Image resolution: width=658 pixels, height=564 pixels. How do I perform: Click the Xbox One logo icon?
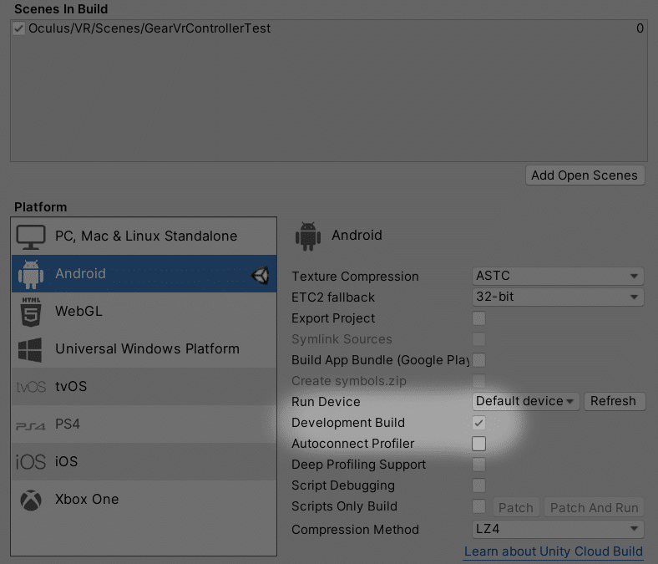pyautogui.click(x=31, y=500)
